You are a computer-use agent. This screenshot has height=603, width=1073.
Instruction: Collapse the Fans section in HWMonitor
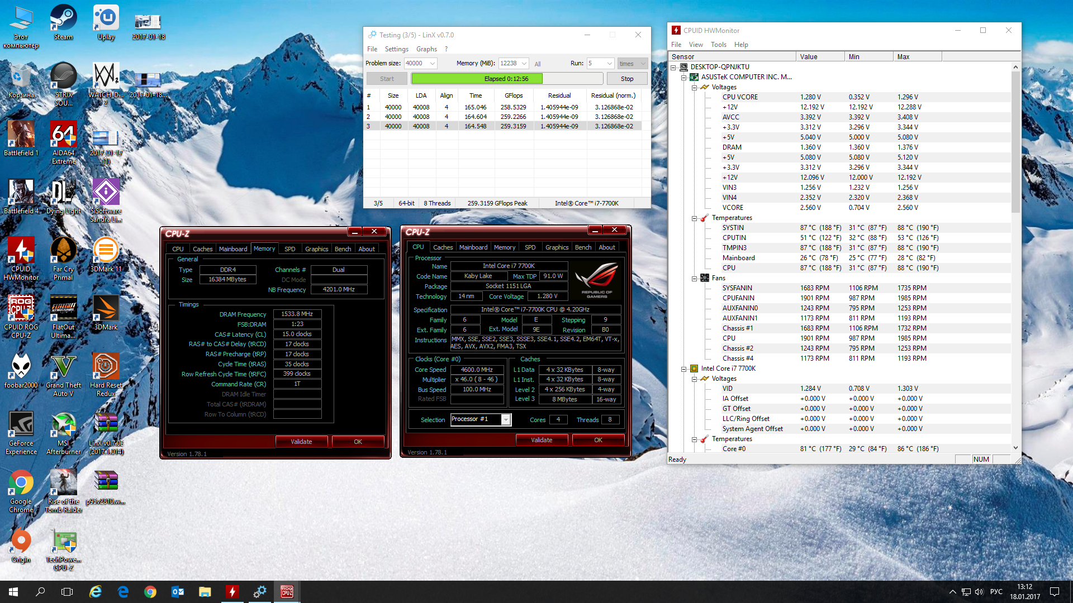[695, 279]
